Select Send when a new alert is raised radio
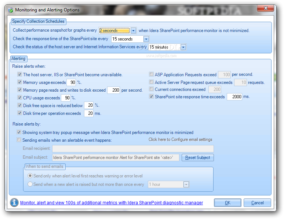The height and width of the screenshot is (219, 284). [30, 184]
